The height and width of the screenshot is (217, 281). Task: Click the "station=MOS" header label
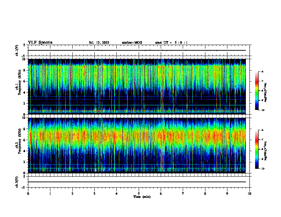click(x=132, y=43)
